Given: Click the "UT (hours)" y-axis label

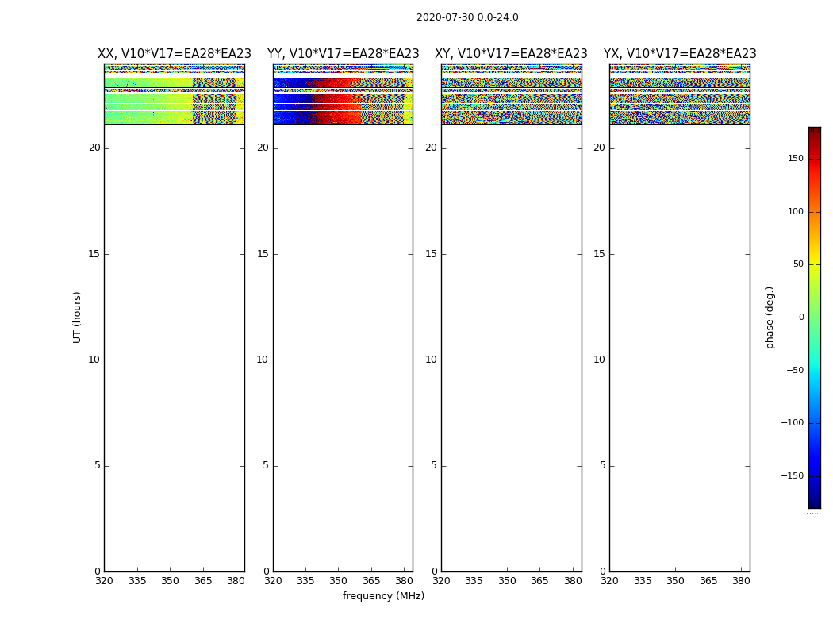Looking at the screenshot, I should click(77, 317).
